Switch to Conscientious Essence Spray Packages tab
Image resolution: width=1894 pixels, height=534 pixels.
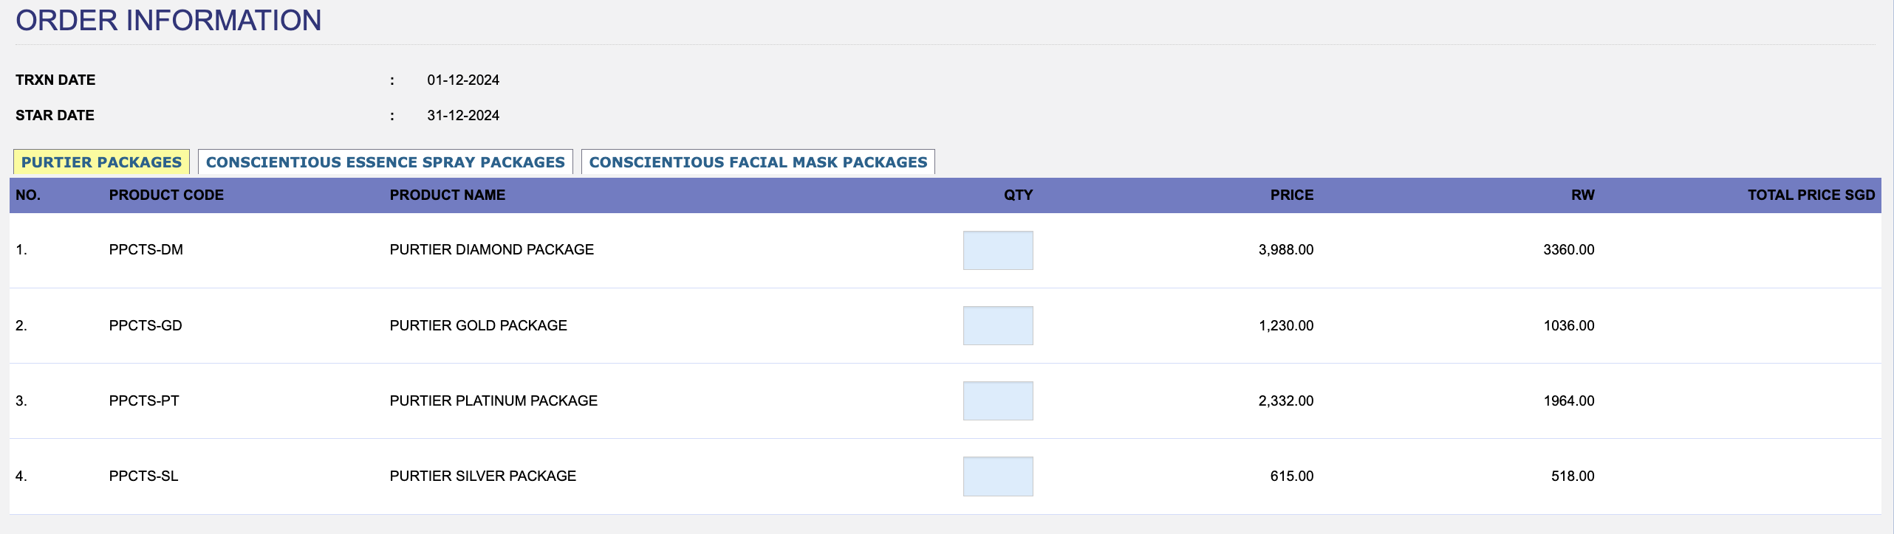click(x=385, y=162)
